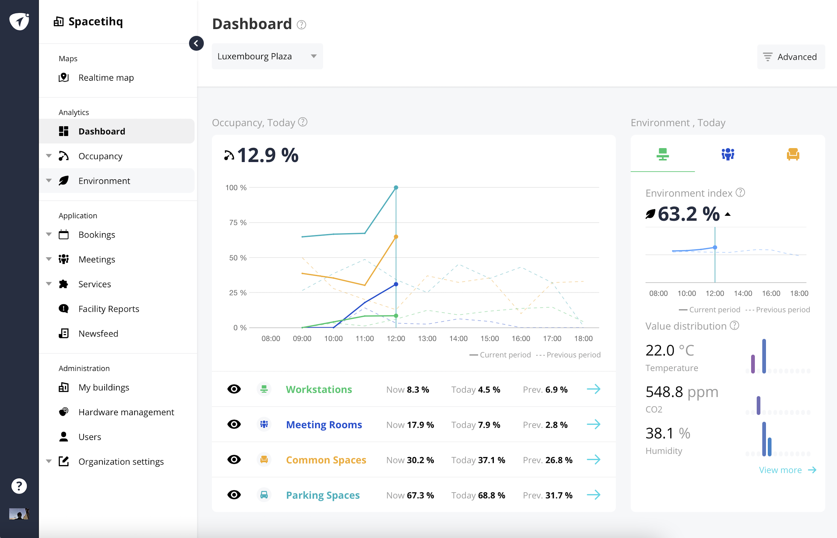Click the My buildings building icon
Image resolution: width=837 pixels, height=538 pixels.
coord(64,387)
